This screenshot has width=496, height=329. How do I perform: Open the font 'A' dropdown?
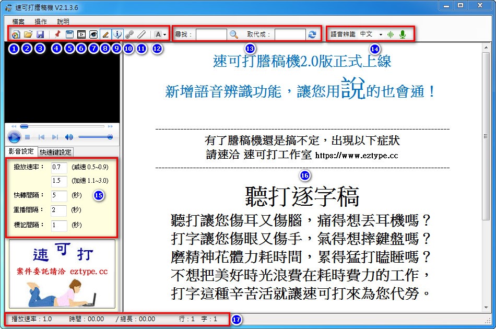[x=160, y=34]
